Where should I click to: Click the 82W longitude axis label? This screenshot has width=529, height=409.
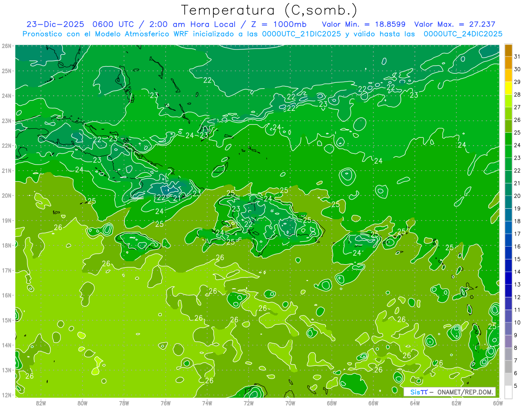(41, 403)
